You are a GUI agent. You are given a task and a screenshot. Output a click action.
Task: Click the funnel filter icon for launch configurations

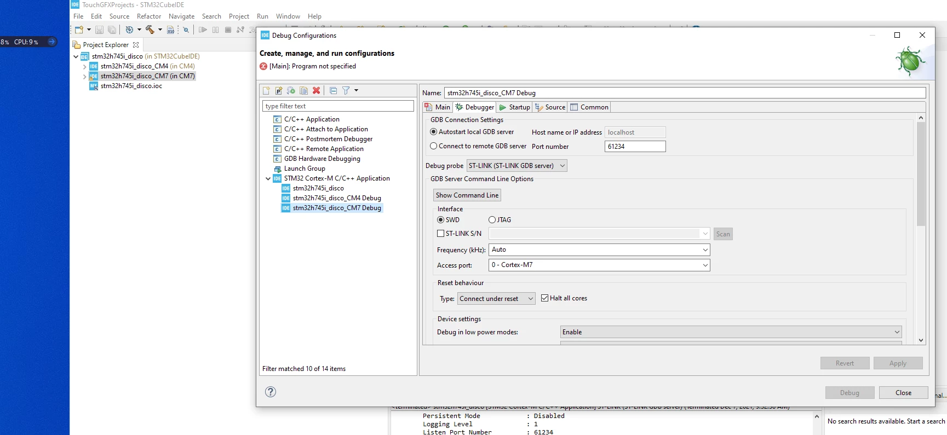coord(346,91)
